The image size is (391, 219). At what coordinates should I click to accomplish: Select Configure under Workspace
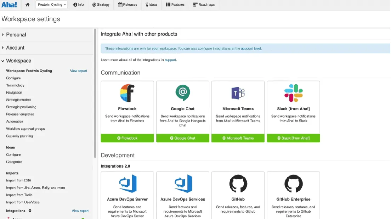pyautogui.click(x=13, y=78)
